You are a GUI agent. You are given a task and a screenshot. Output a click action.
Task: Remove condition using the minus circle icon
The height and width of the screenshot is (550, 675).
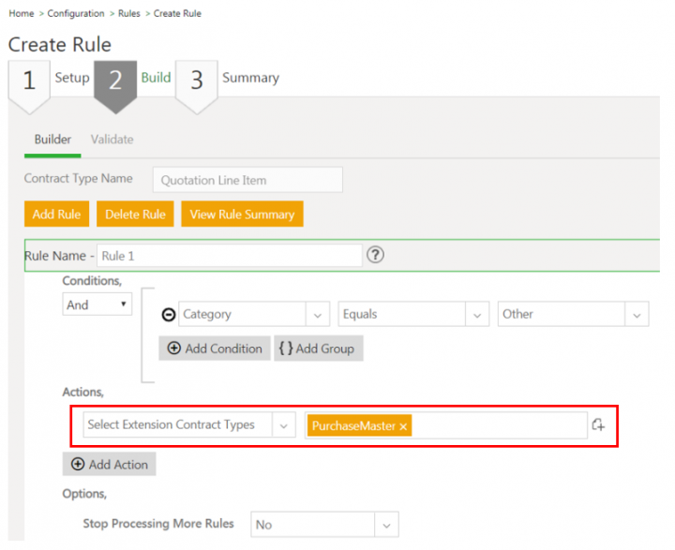point(169,315)
